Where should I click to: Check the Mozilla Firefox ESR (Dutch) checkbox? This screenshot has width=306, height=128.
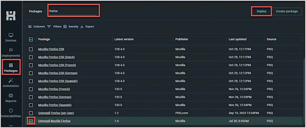click(x=31, y=57)
